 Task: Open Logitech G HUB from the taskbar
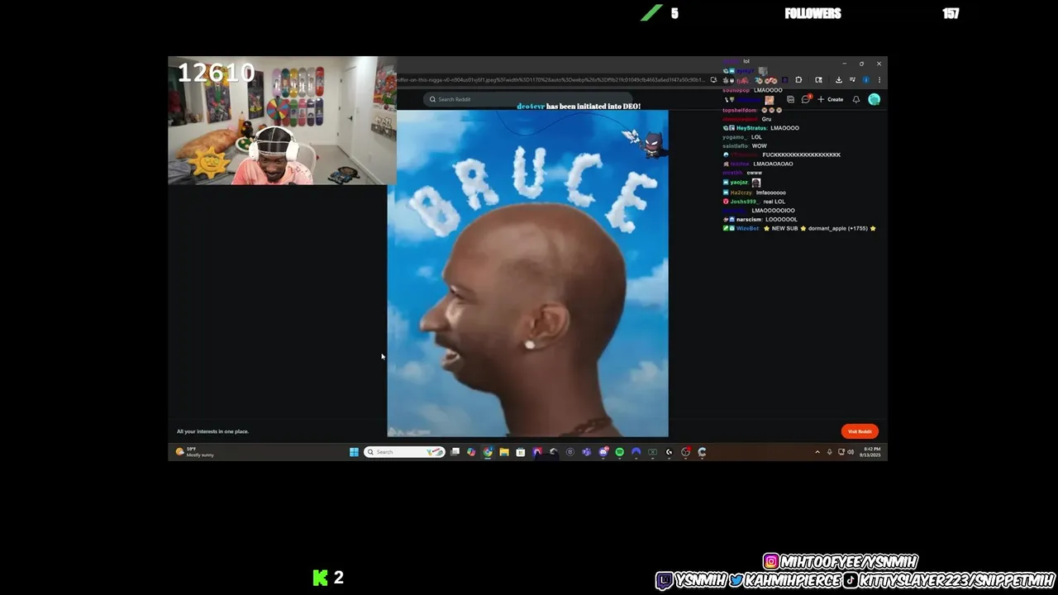click(x=669, y=452)
